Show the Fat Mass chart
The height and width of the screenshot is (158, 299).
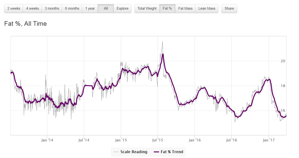[x=185, y=8]
